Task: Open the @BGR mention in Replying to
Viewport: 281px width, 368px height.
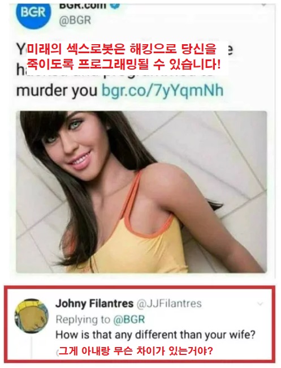Action: [x=129, y=319]
